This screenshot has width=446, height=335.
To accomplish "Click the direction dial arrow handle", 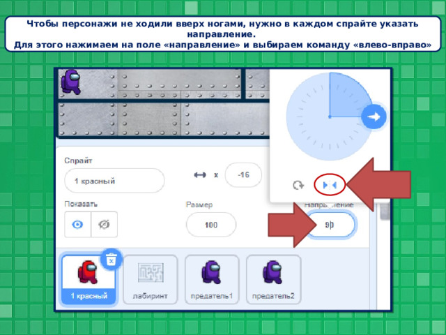I will tap(374, 117).
